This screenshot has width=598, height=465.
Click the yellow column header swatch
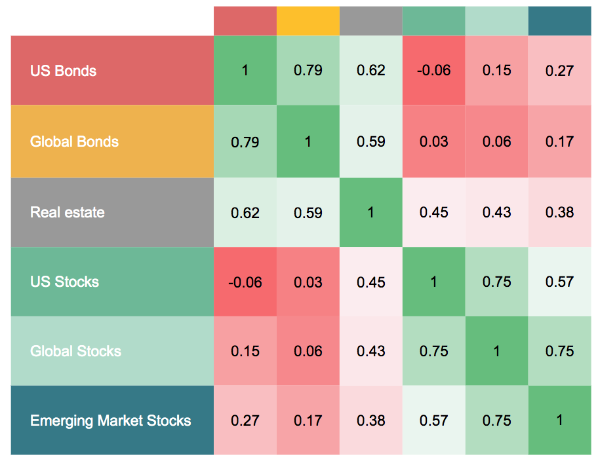pyautogui.click(x=308, y=21)
